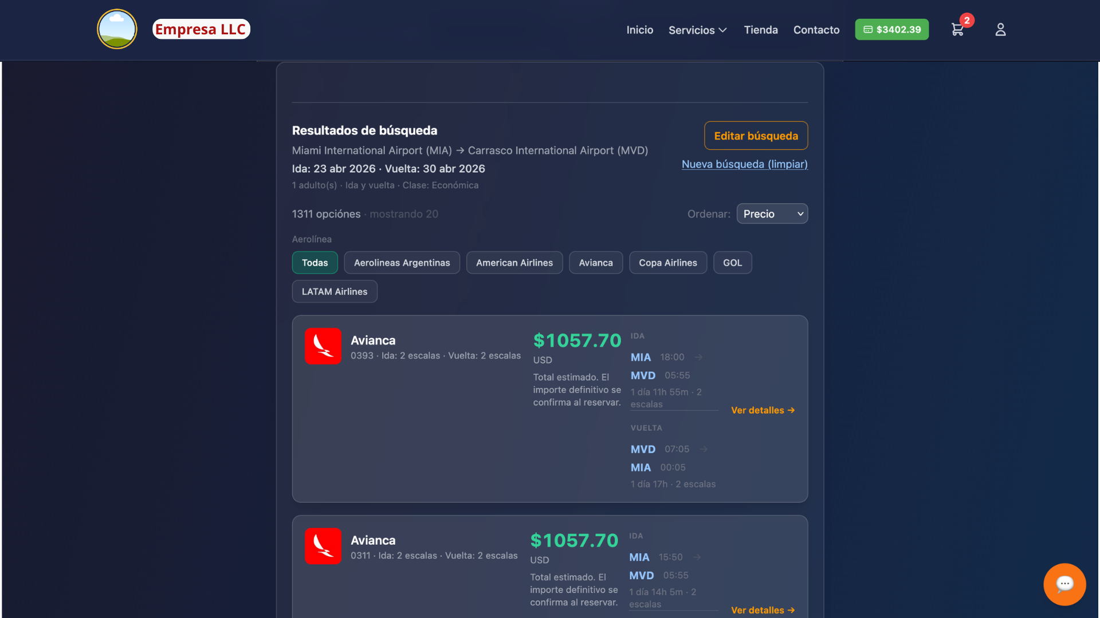Click Editar búsqueda button

[756, 136]
